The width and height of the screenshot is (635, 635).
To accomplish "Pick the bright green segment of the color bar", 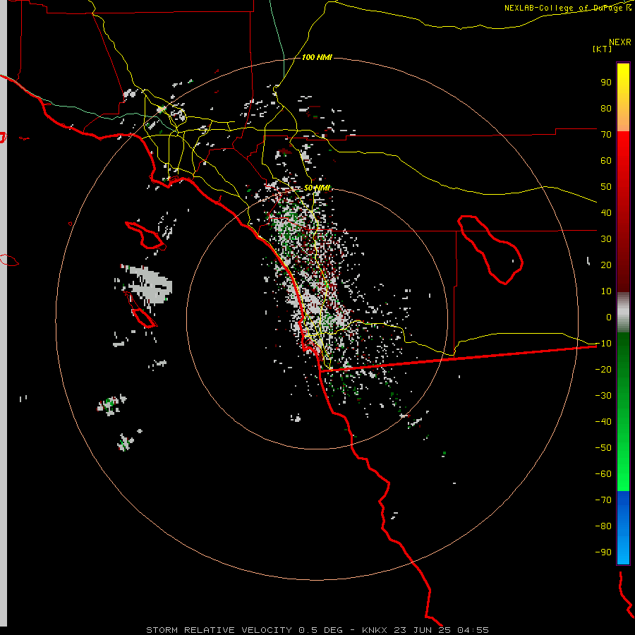I will click(x=623, y=411).
